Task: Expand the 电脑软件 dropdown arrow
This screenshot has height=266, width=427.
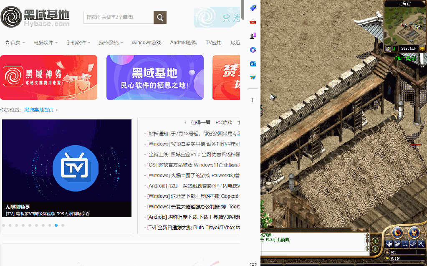Action: [x=56, y=43]
